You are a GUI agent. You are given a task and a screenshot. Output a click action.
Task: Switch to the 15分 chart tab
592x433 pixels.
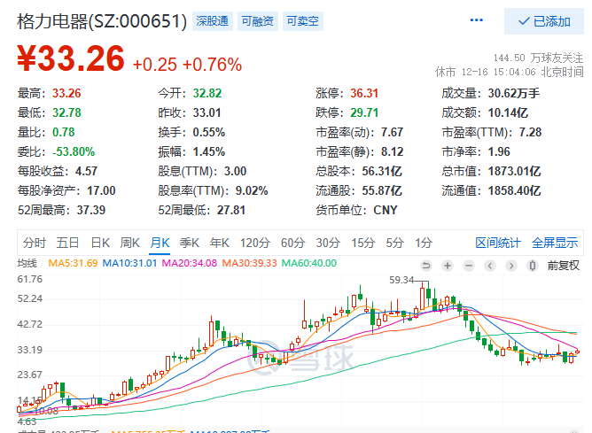[363, 243]
